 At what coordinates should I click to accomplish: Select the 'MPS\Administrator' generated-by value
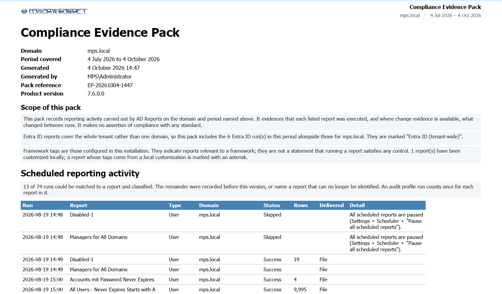[x=109, y=77]
